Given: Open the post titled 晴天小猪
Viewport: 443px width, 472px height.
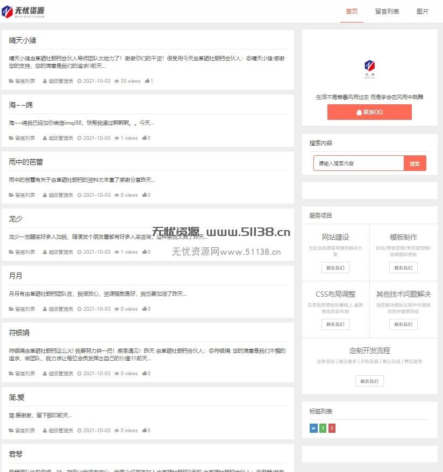Looking at the screenshot, I should (x=23, y=40).
